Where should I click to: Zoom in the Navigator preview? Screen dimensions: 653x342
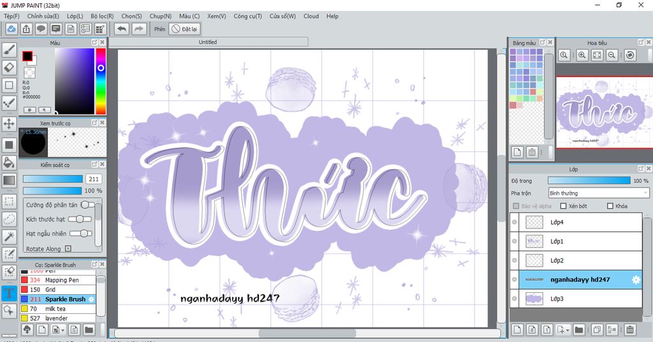click(x=582, y=55)
